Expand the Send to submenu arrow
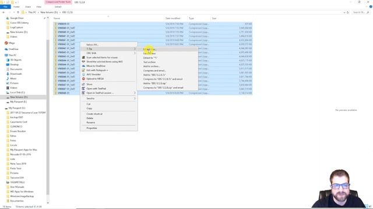This screenshot has height=209, width=373. click(135, 98)
